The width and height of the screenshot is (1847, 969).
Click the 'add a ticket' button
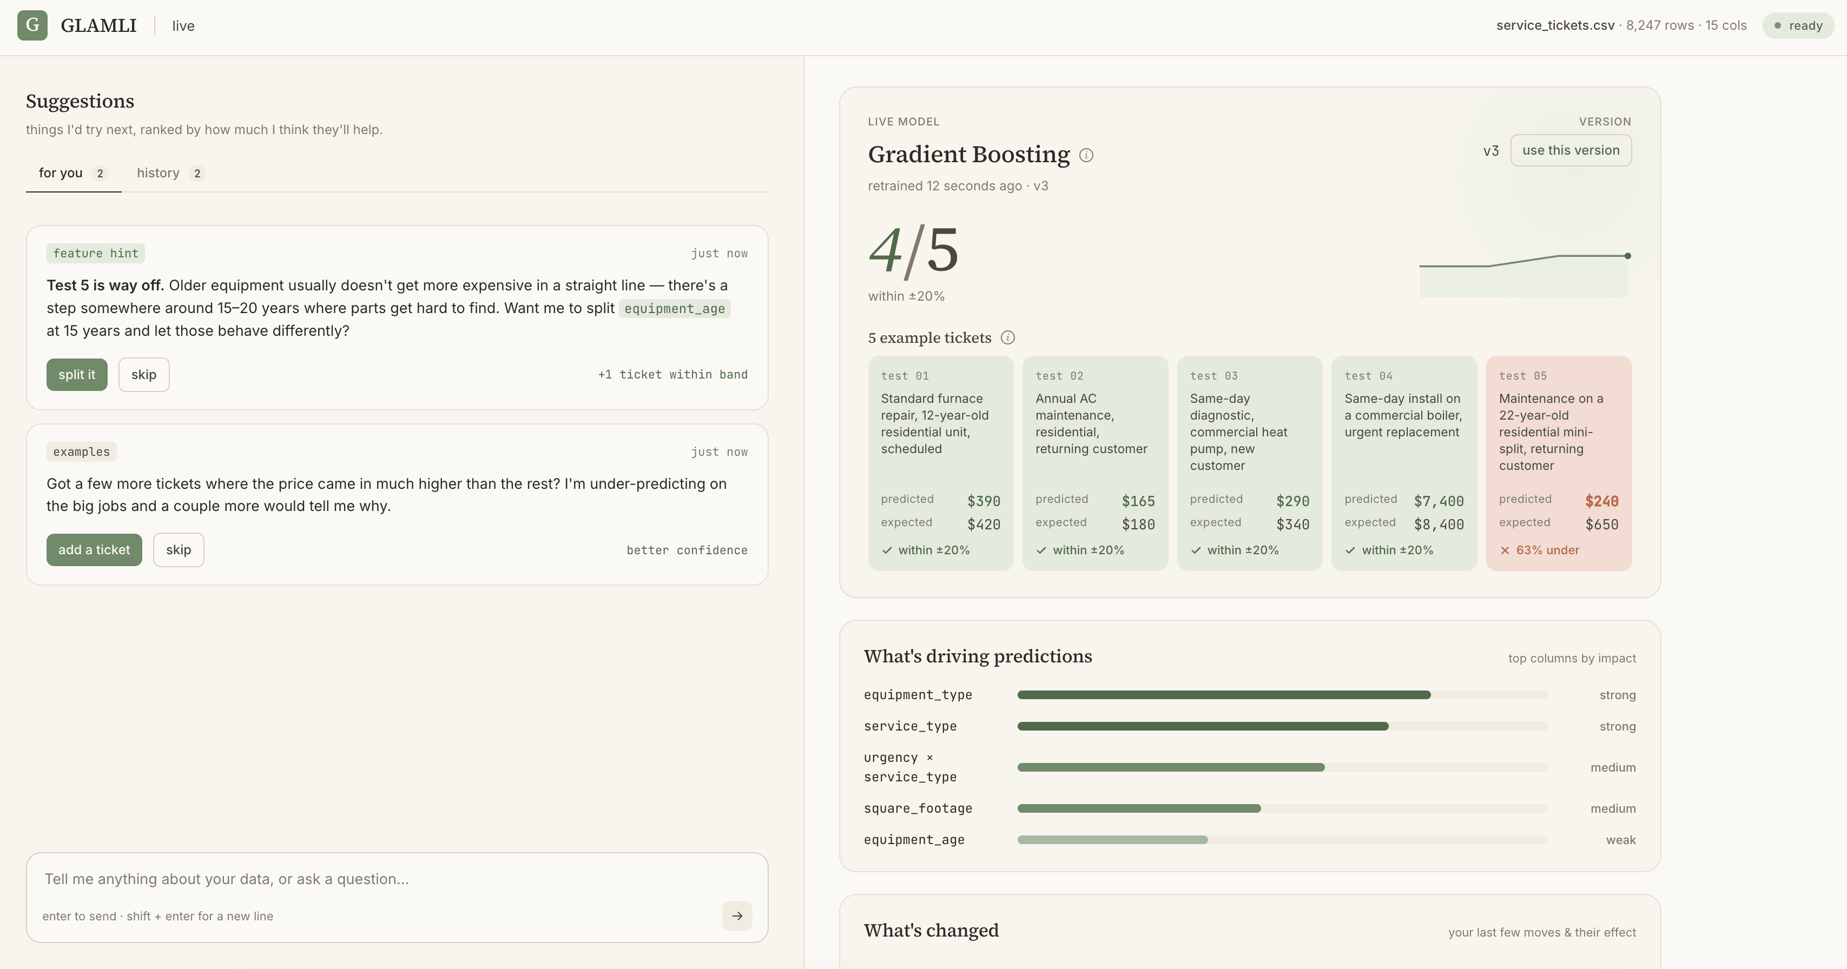click(94, 550)
